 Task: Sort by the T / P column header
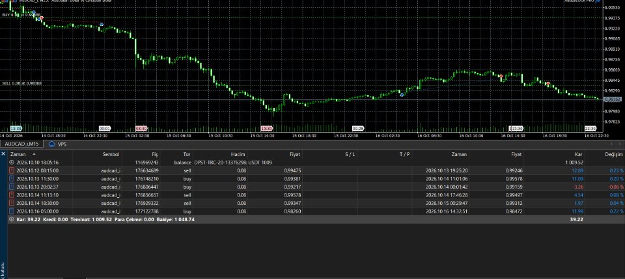pos(404,154)
